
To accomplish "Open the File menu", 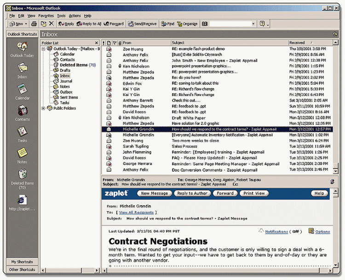I will (12, 16).
